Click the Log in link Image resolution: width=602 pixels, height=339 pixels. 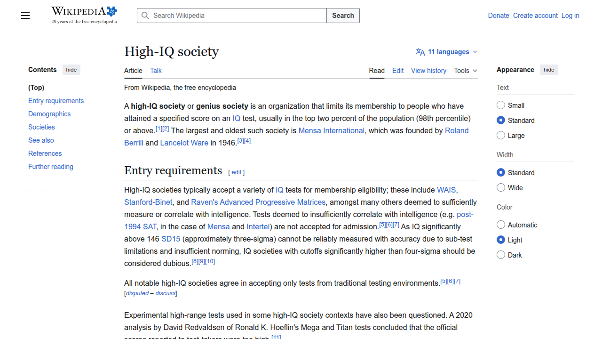click(x=570, y=16)
